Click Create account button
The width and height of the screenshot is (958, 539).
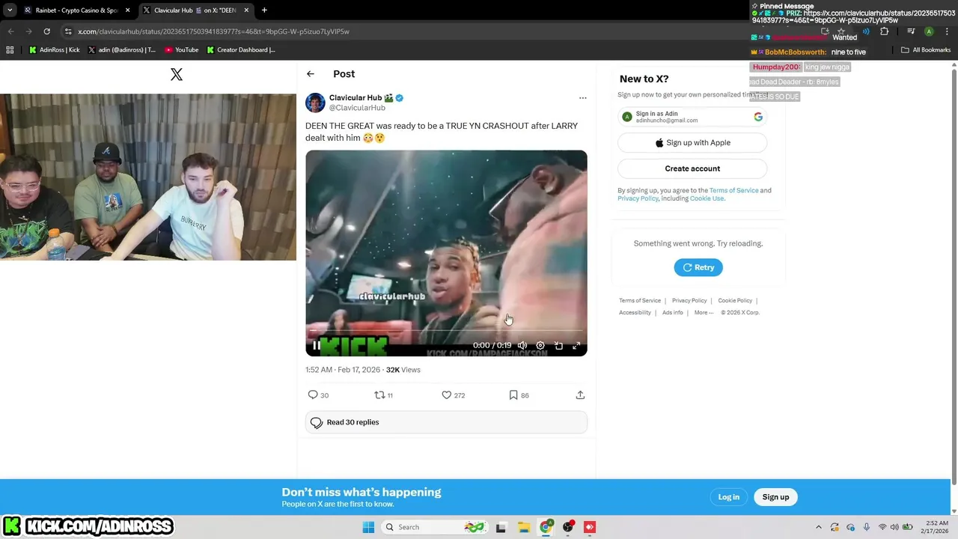click(x=692, y=168)
